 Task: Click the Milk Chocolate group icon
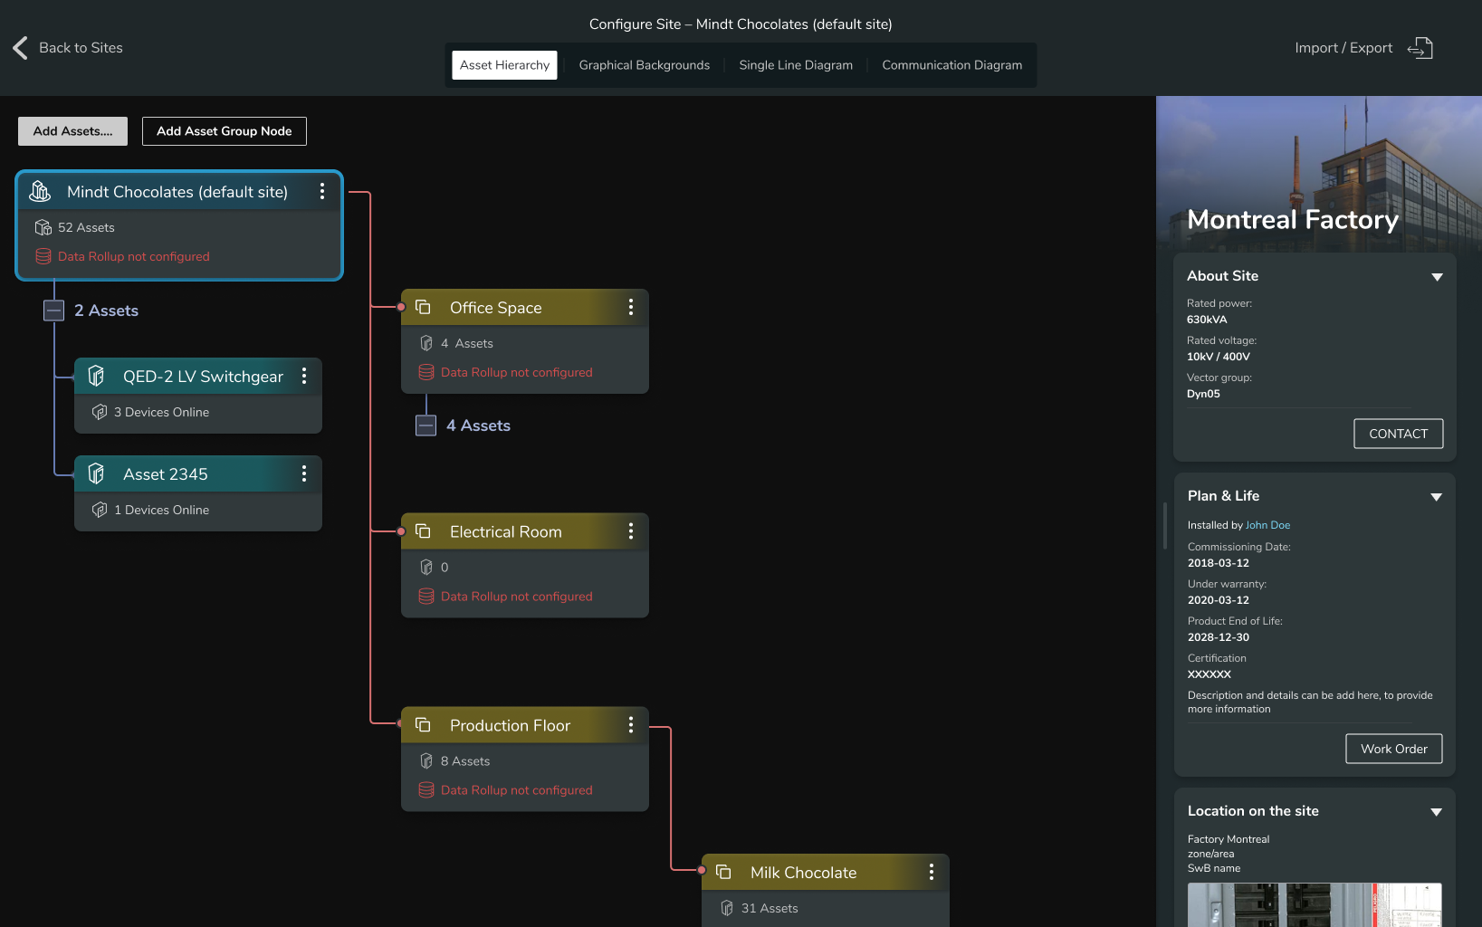point(723,872)
